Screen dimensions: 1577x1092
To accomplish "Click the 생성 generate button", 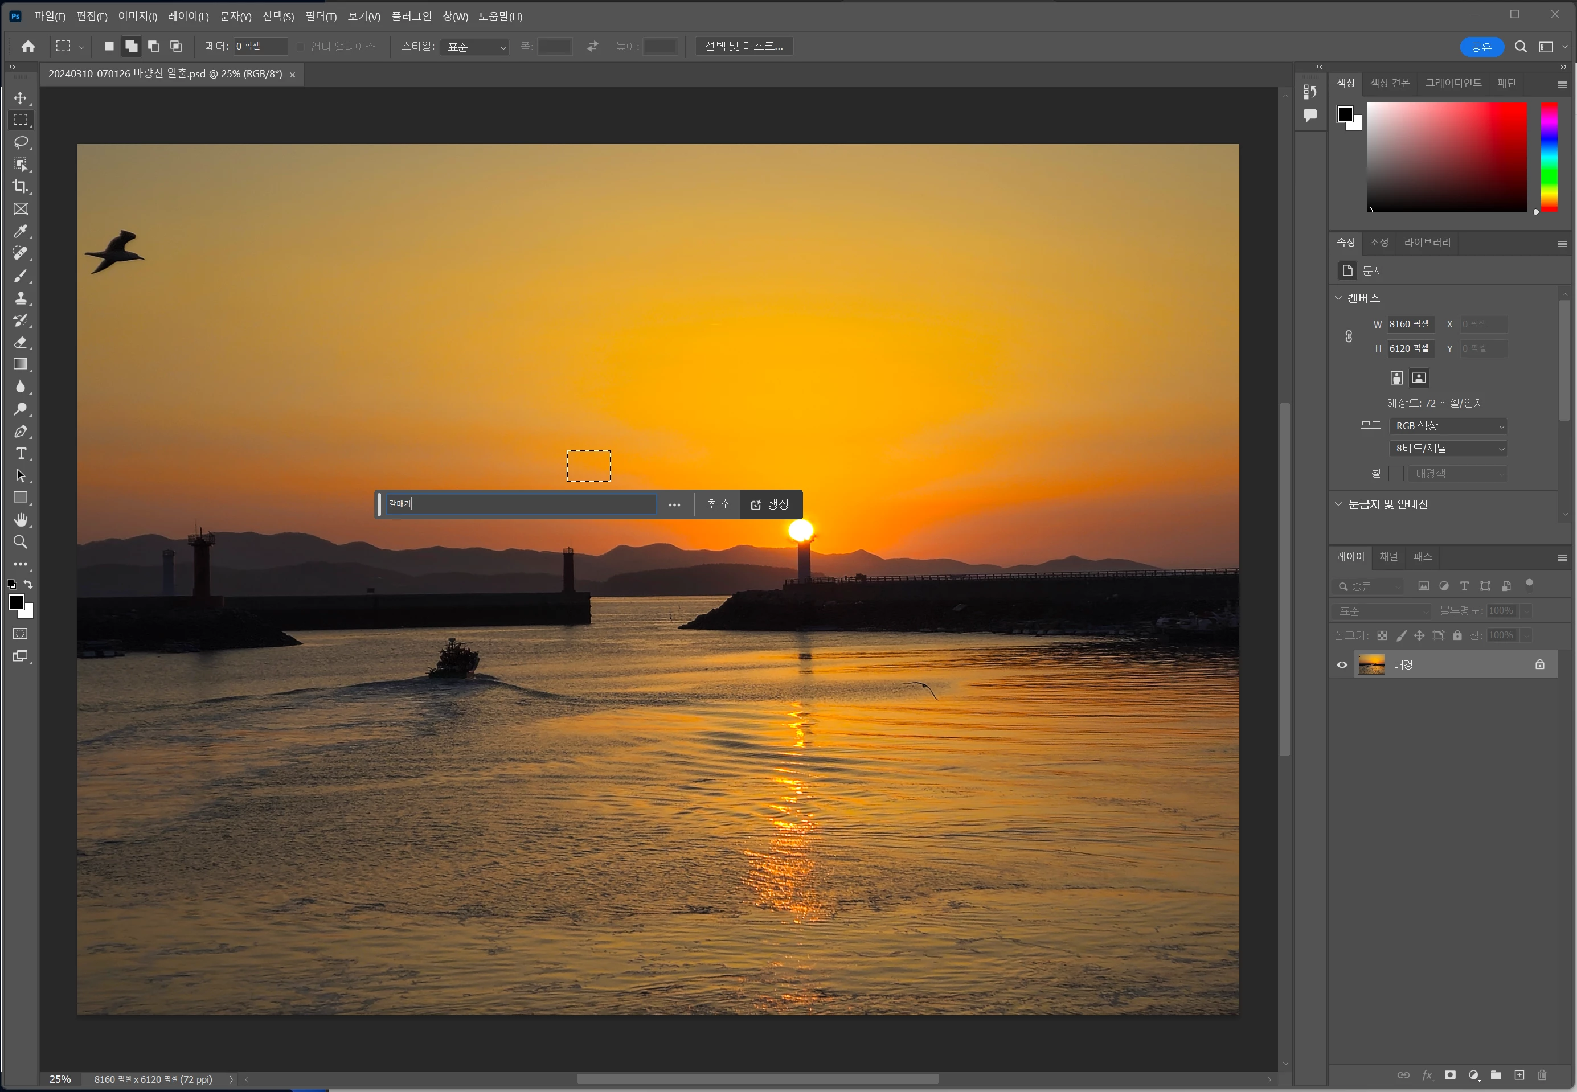I will pyautogui.click(x=770, y=504).
